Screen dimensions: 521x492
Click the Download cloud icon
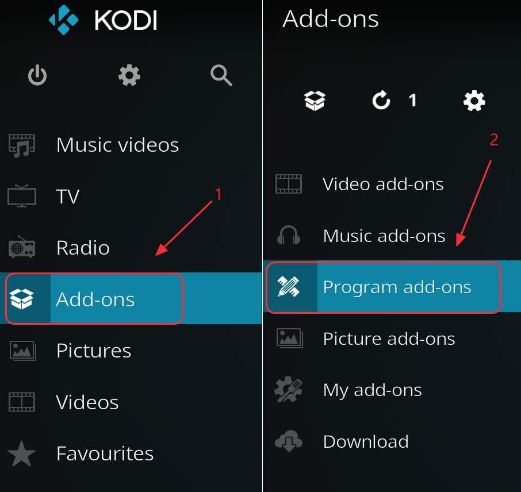[289, 440]
